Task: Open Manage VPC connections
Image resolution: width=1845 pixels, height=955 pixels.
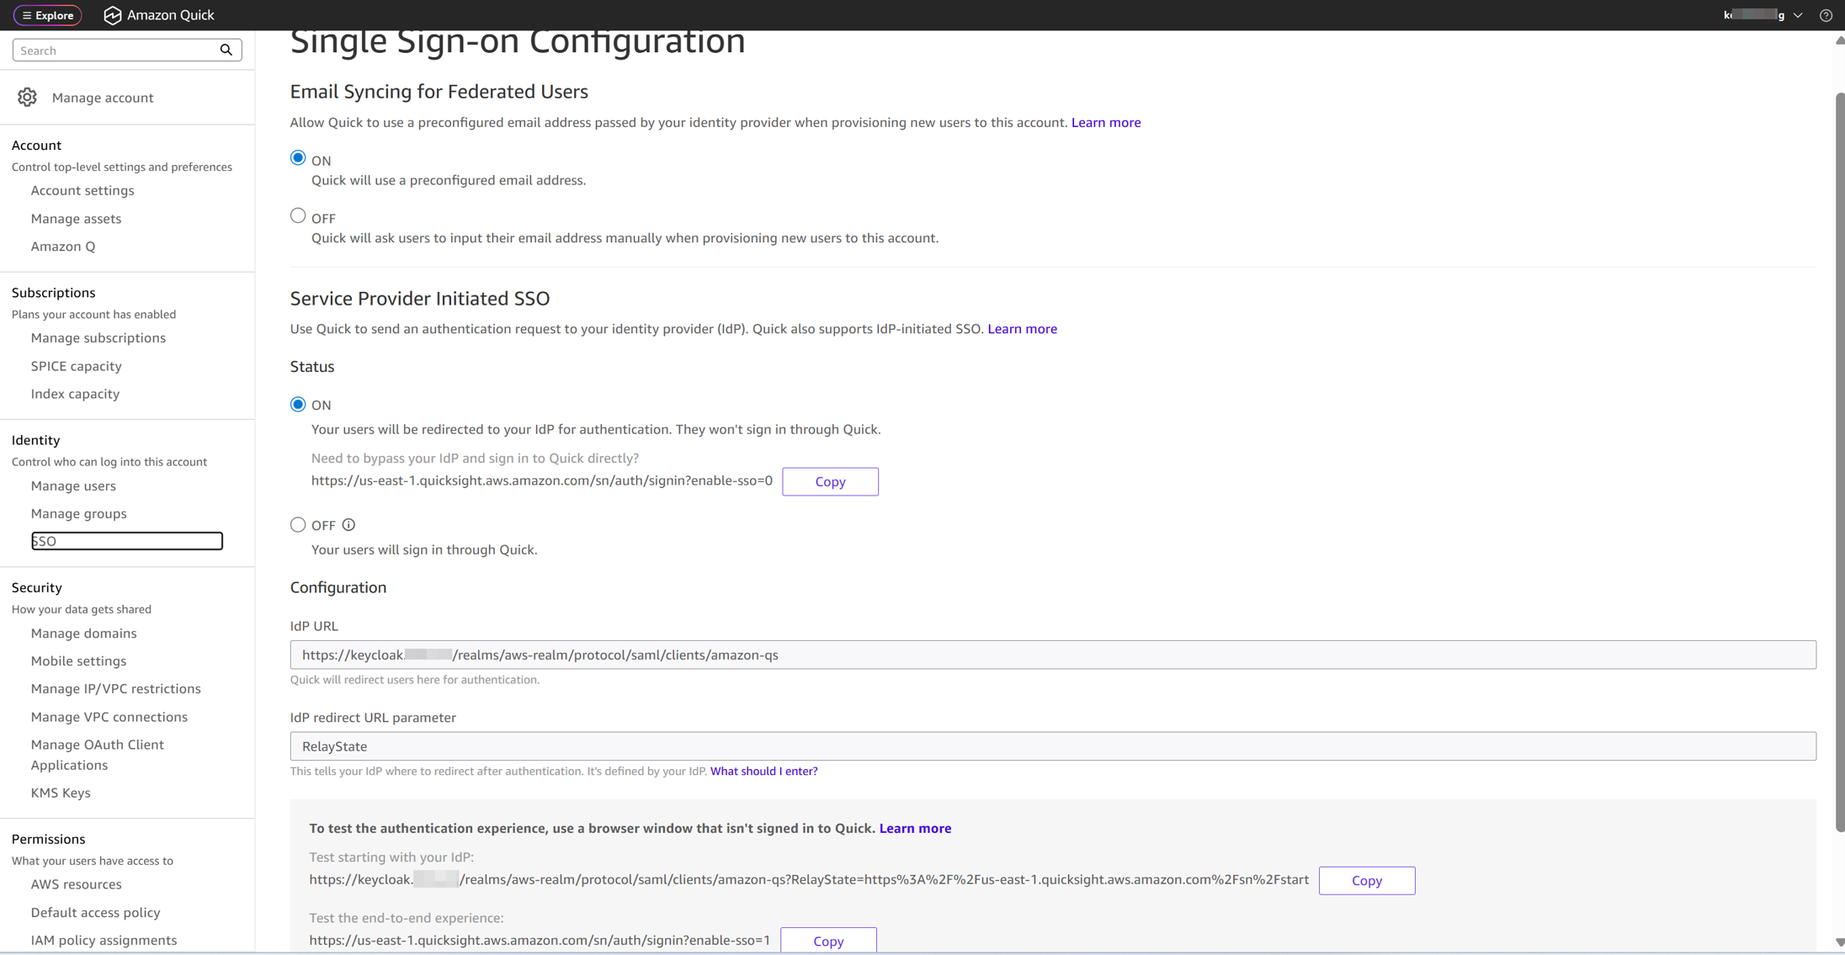Action: pyautogui.click(x=109, y=717)
